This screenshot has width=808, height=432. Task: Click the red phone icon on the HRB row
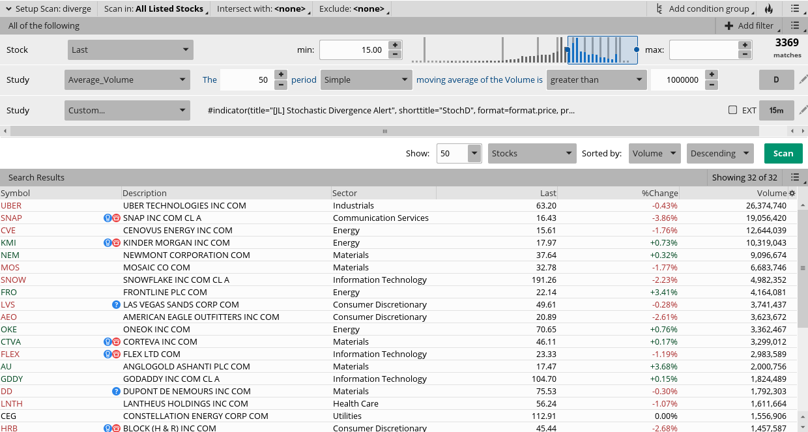click(116, 428)
